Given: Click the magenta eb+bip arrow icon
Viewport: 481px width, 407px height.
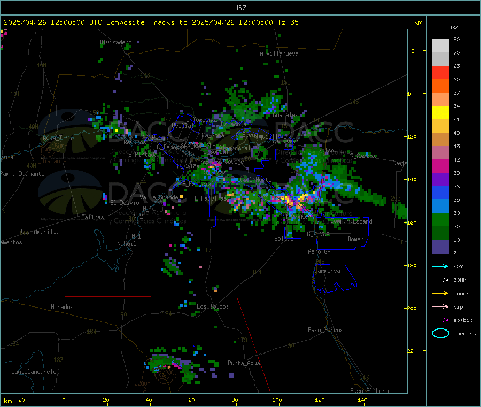Looking at the screenshot, I should pos(440,320).
